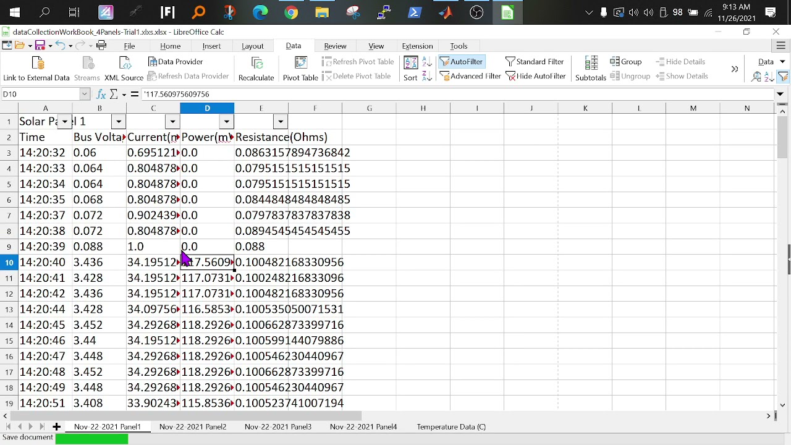Open the Name Box dropdown arrow
The width and height of the screenshot is (791, 445).
coord(85,94)
